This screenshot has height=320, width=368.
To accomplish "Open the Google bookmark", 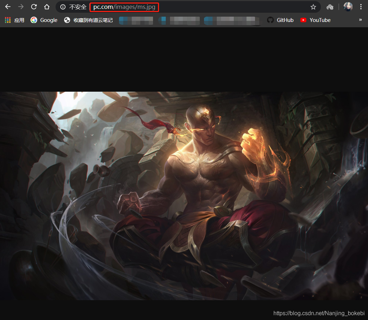I will 44,20.
